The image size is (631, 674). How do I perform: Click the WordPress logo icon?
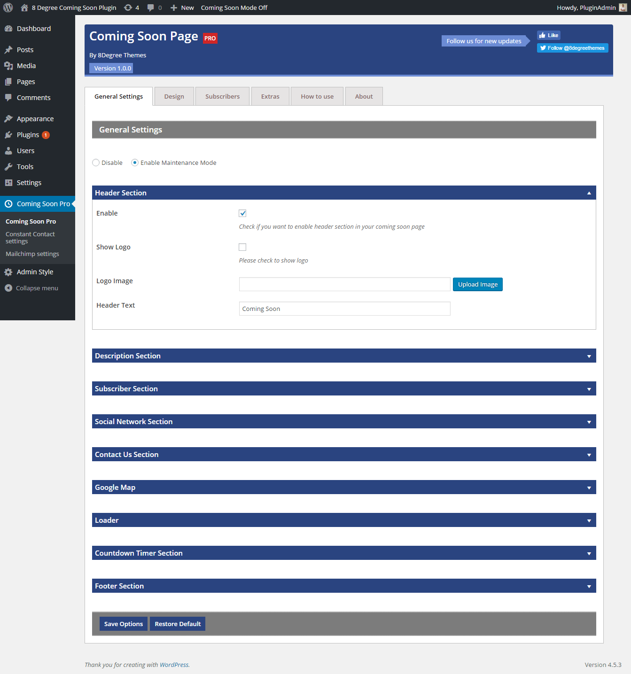(8, 8)
